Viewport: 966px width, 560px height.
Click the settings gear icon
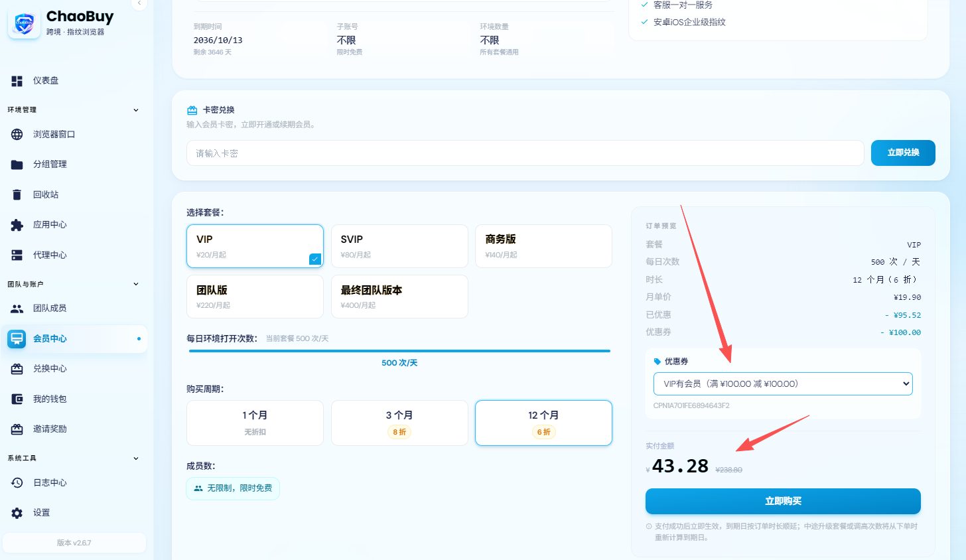tap(17, 513)
